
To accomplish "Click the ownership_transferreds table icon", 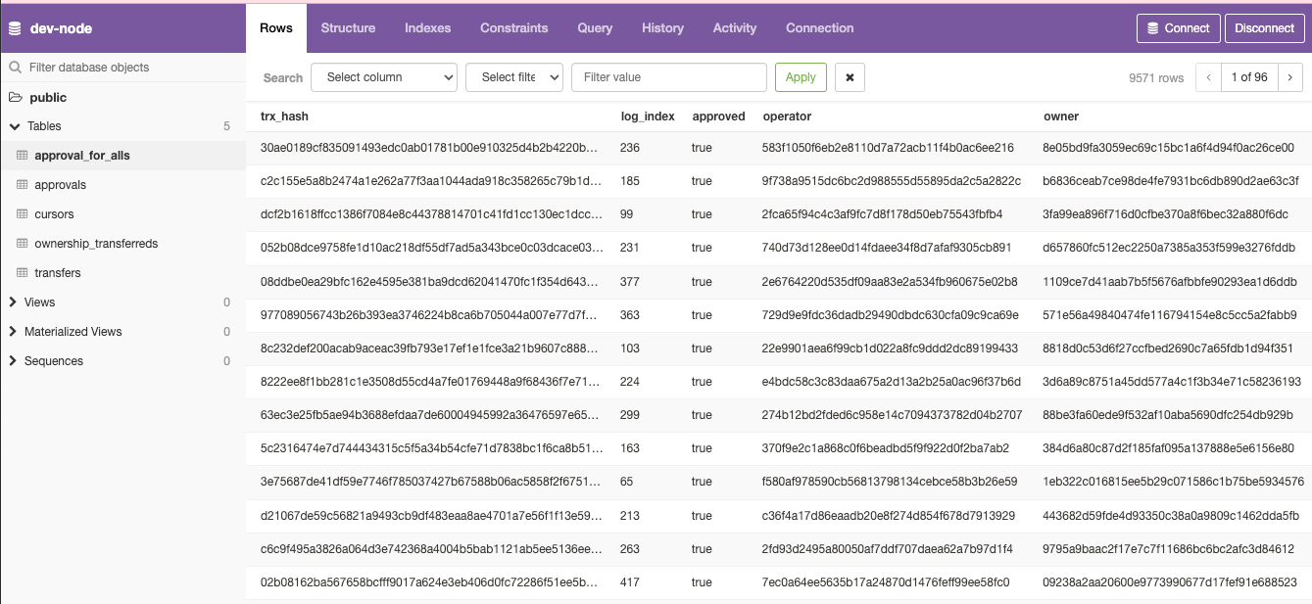I will tap(23, 244).
